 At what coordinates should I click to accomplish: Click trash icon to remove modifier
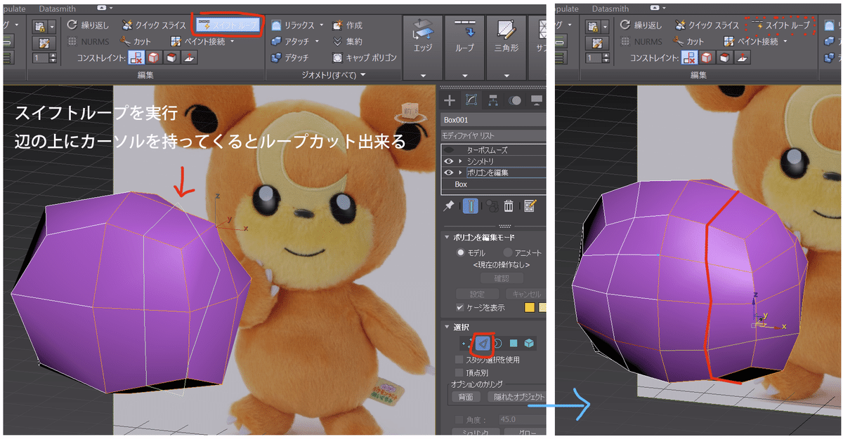509,205
